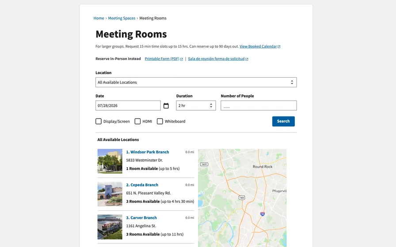Focus the Number of People field
The image size is (396, 247).
click(x=259, y=105)
